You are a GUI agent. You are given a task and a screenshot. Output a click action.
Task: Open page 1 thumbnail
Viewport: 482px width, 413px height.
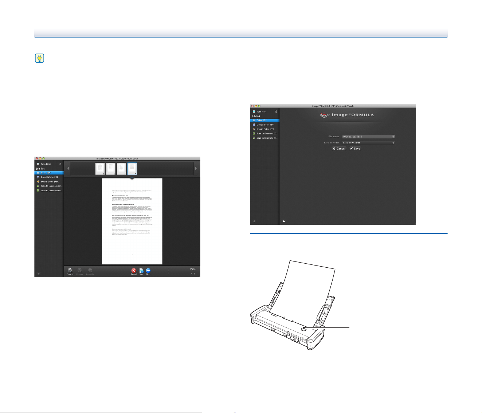tap(100, 169)
